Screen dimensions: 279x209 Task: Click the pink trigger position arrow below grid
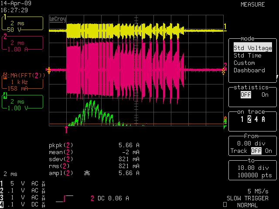(67, 130)
